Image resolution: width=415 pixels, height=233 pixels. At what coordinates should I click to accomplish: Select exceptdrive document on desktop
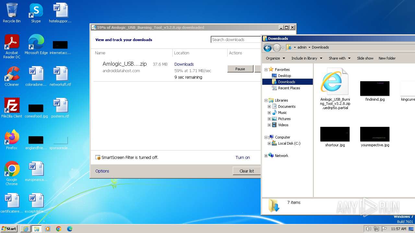(x=36, y=203)
